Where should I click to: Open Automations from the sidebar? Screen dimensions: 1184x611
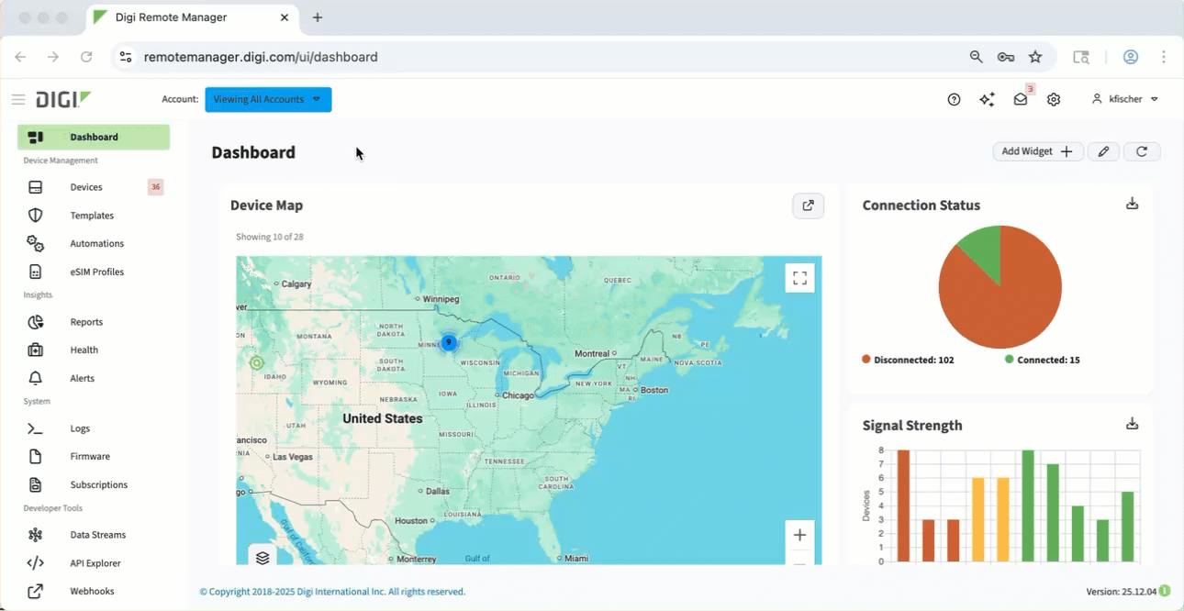pyautogui.click(x=96, y=244)
